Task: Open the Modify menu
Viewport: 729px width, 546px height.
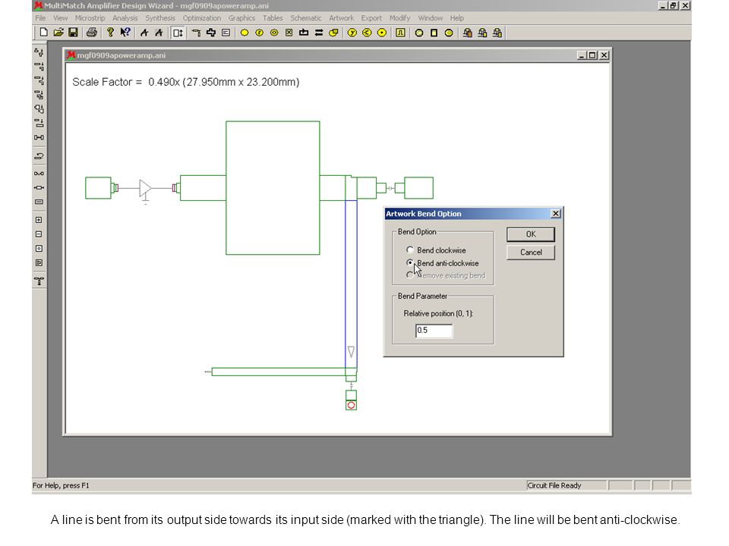Action: pyautogui.click(x=400, y=18)
